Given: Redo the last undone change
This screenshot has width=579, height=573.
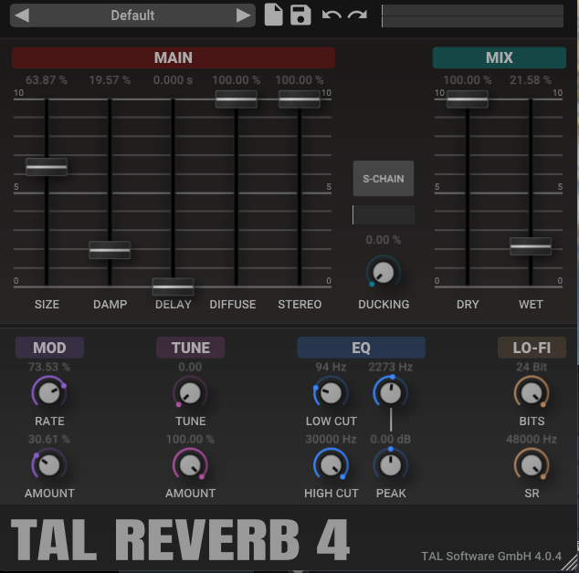Looking at the screenshot, I should [x=357, y=16].
